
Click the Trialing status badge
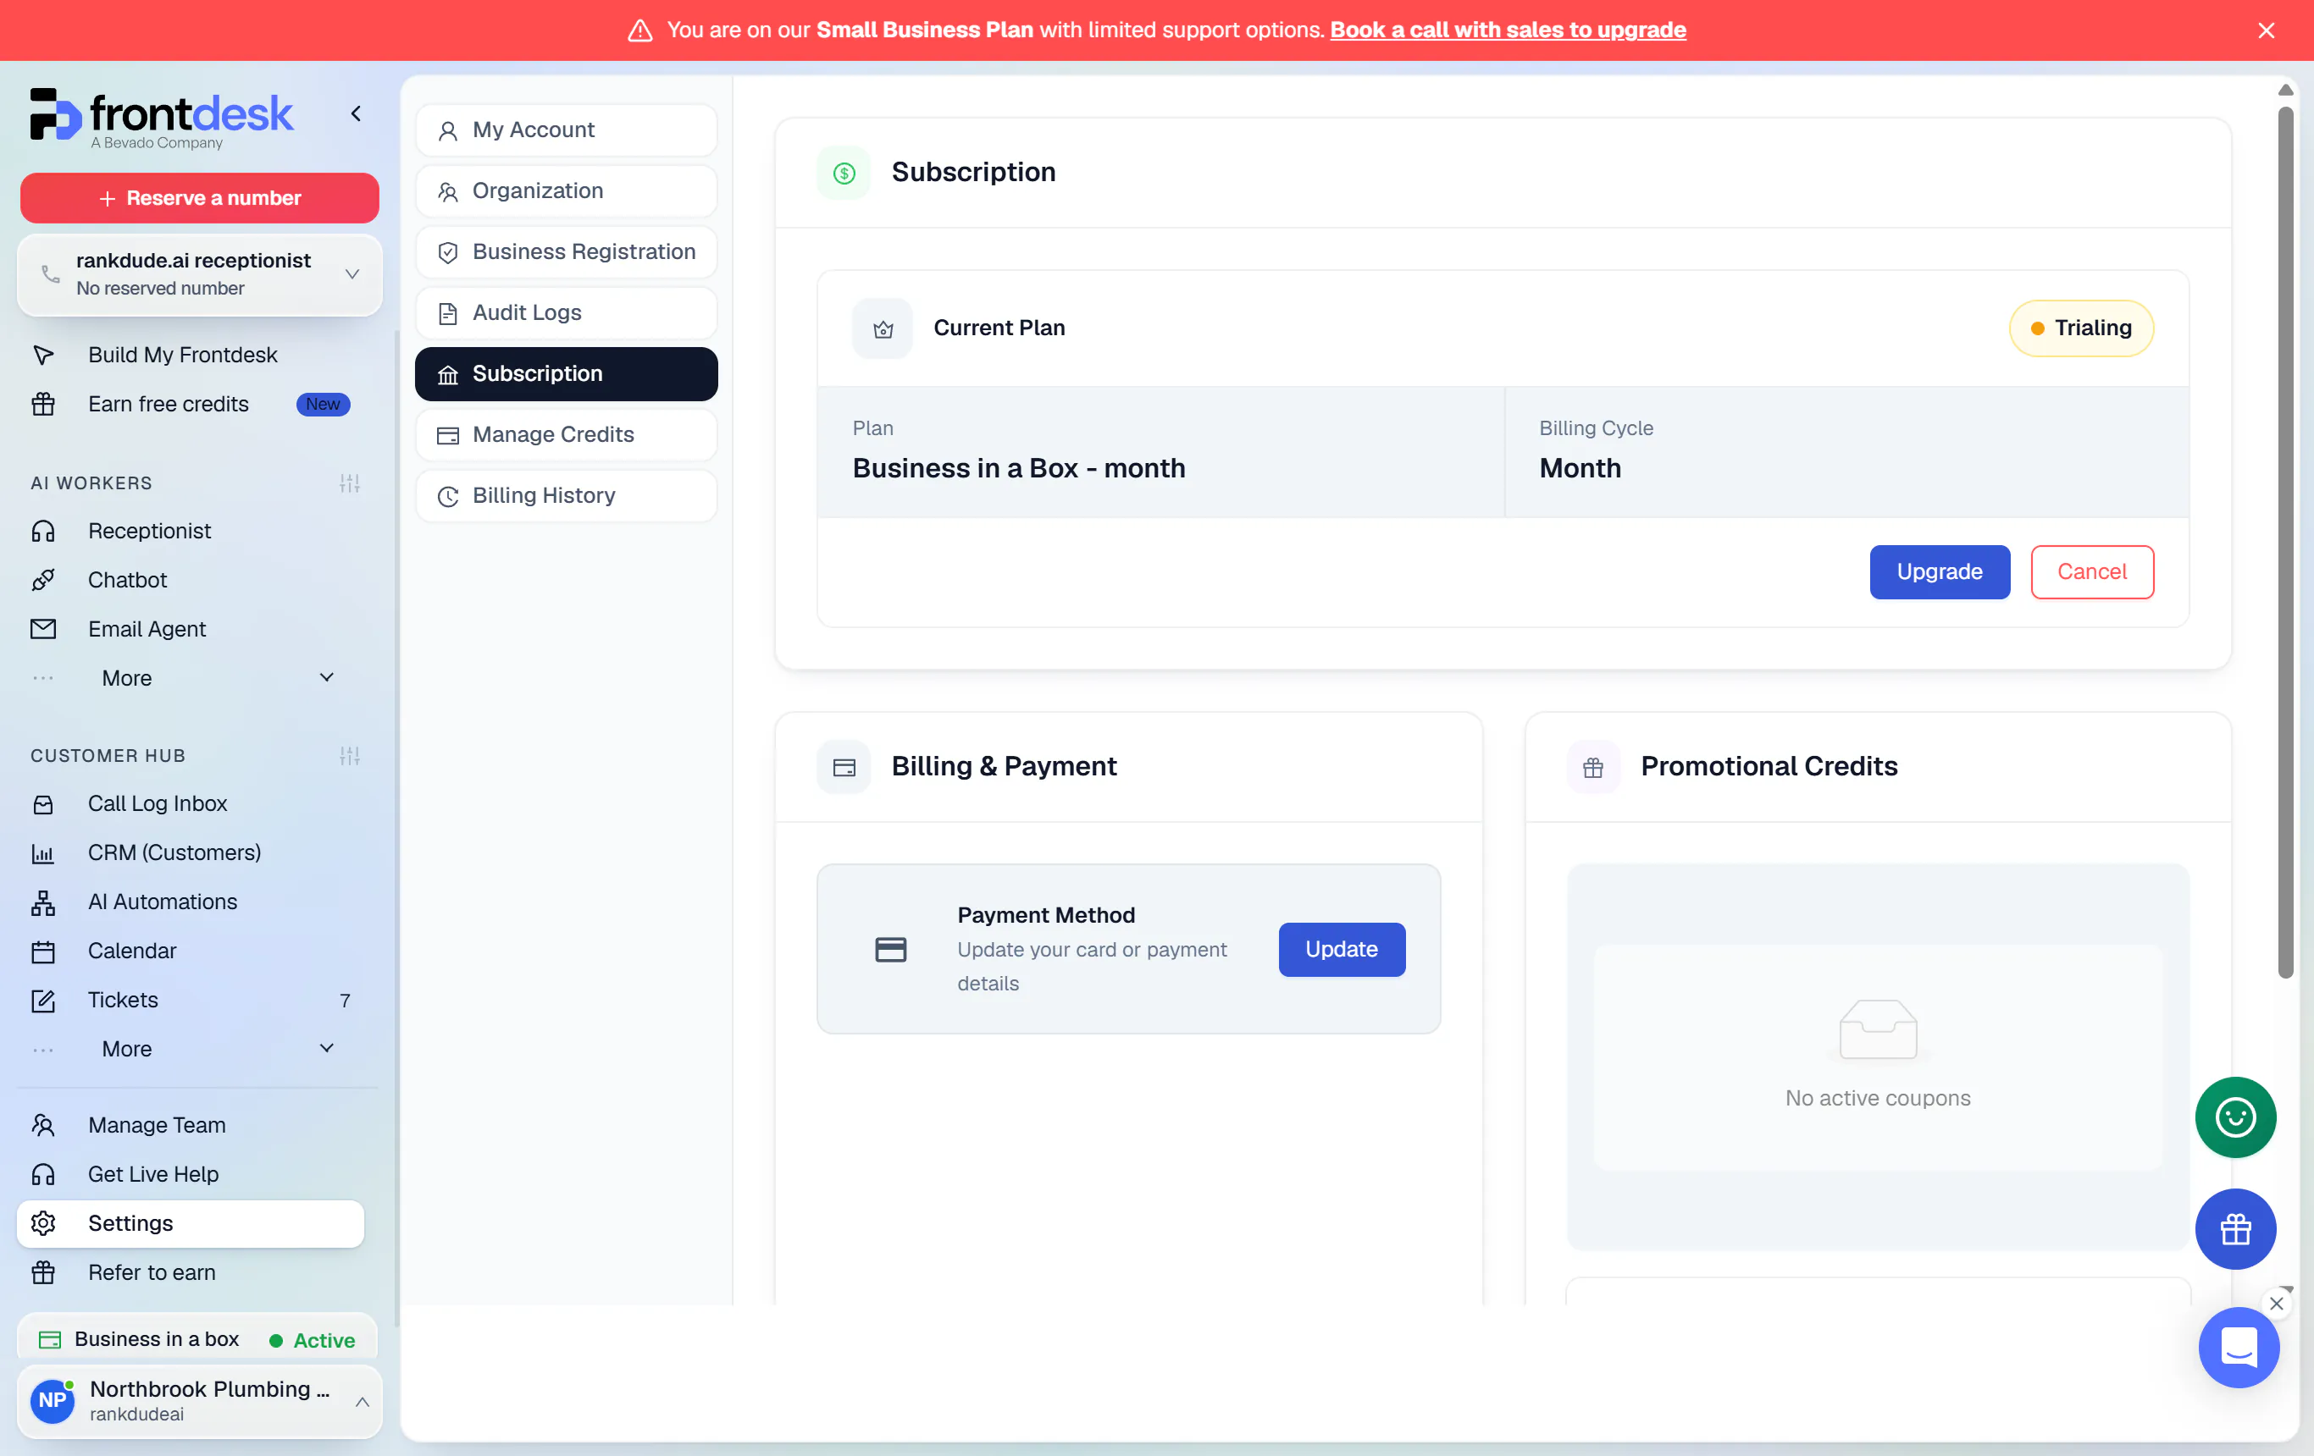[2080, 328]
